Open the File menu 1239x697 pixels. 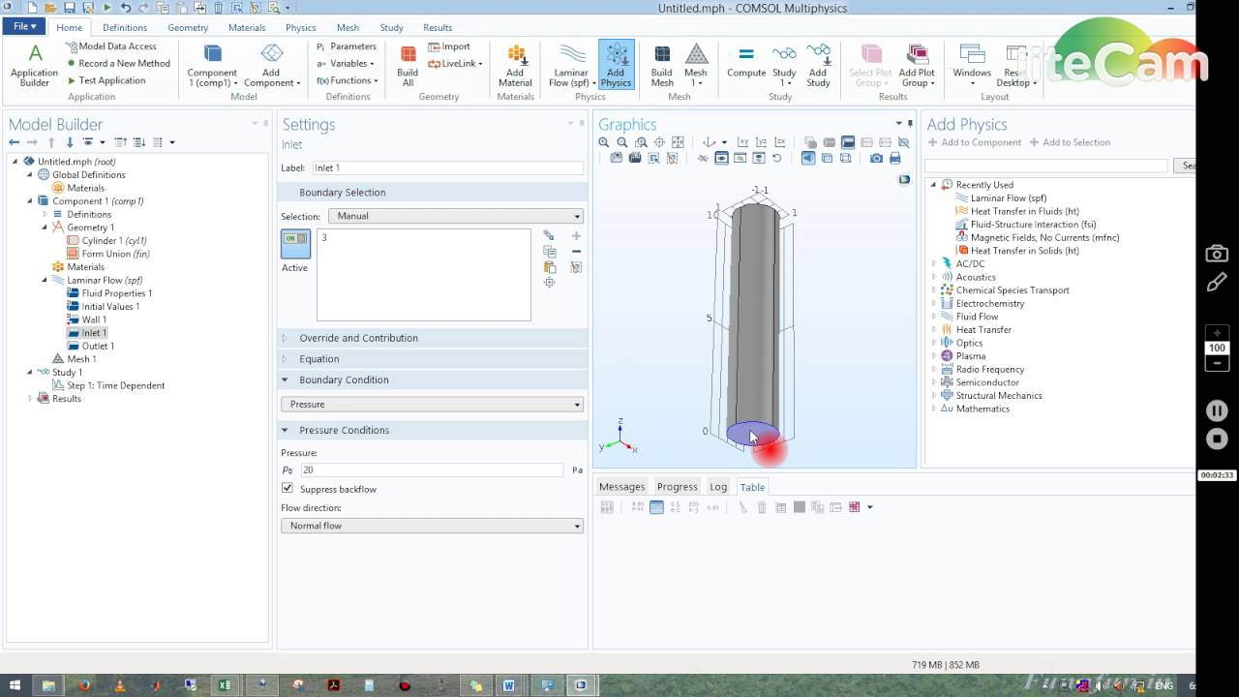pyautogui.click(x=26, y=27)
